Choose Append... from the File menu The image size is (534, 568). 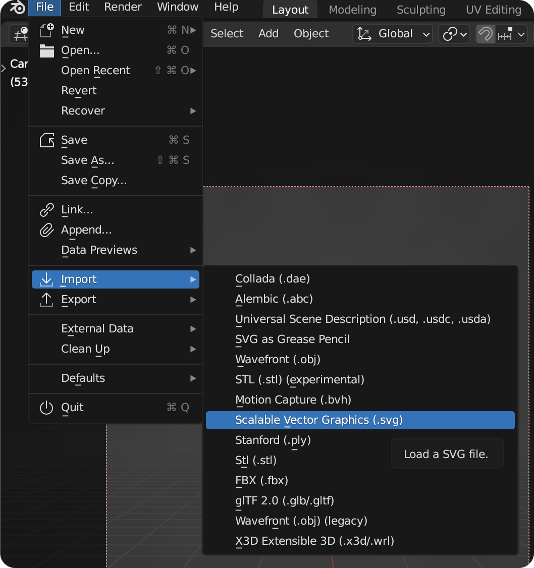coord(116,230)
